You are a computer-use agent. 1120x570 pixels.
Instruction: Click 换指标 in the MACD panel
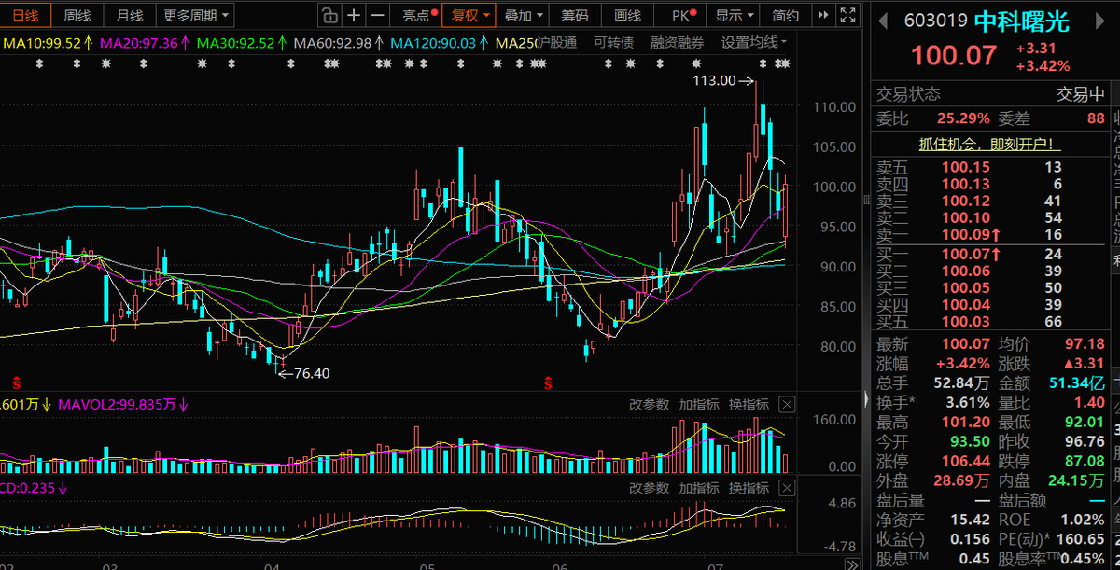(749, 488)
